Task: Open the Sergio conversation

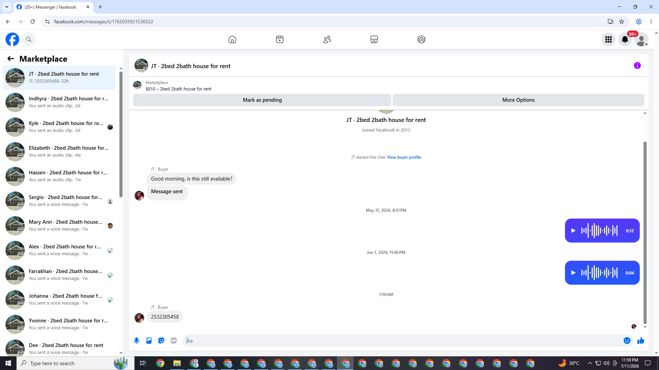Action: tap(59, 201)
